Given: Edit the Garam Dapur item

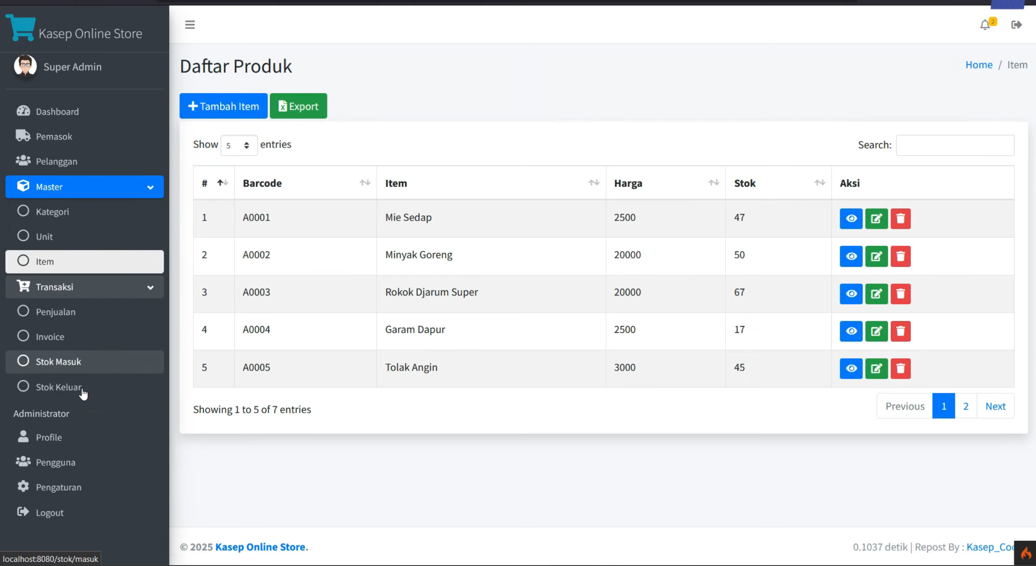Looking at the screenshot, I should pyautogui.click(x=876, y=331).
